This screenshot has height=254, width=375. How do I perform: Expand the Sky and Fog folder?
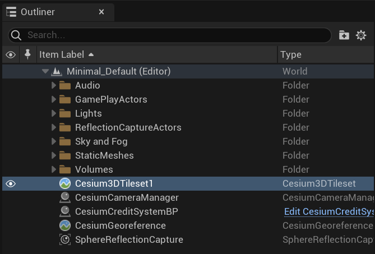pyautogui.click(x=54, y=141)
